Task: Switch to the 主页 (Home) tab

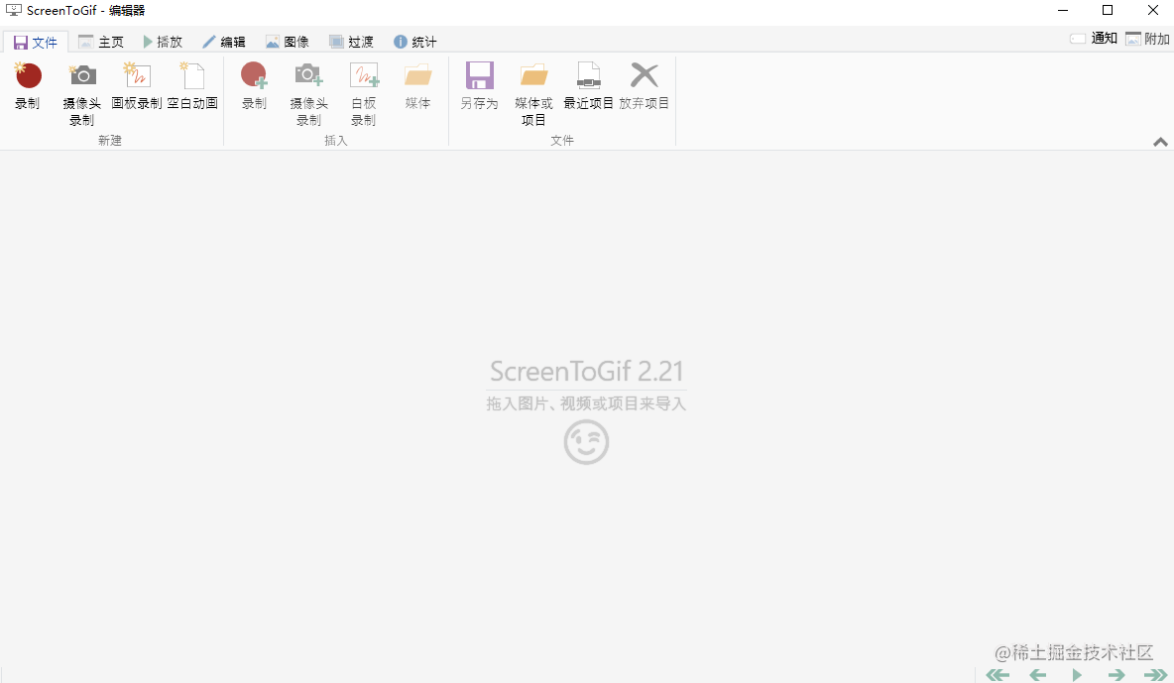Action: (101, 42)
